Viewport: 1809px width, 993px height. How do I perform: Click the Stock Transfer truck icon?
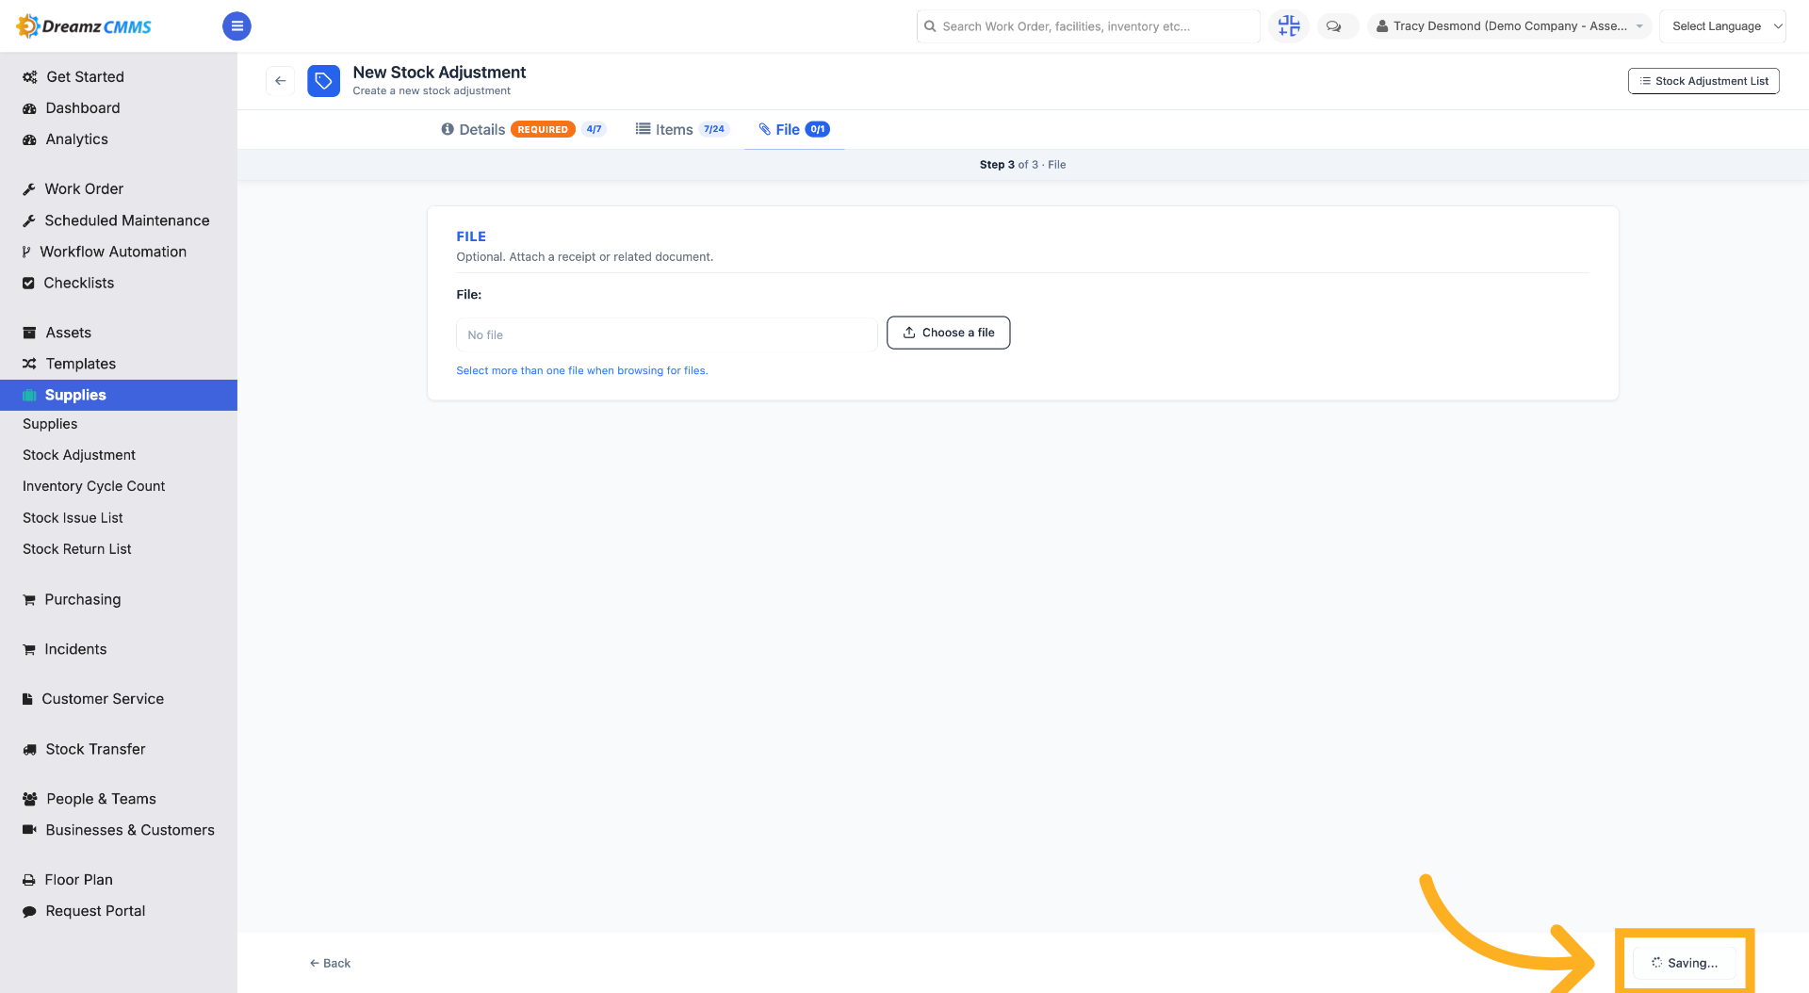pyautogui.click(x=30, y=750)
